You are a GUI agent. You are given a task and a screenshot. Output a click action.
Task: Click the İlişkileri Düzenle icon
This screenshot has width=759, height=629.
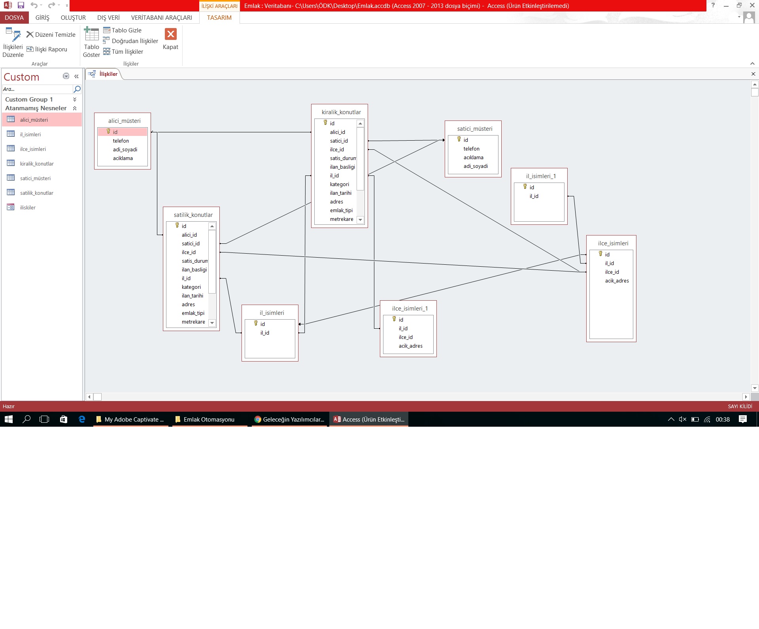13,35
